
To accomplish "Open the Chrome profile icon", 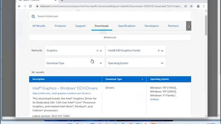I will [x=198, y=6].
